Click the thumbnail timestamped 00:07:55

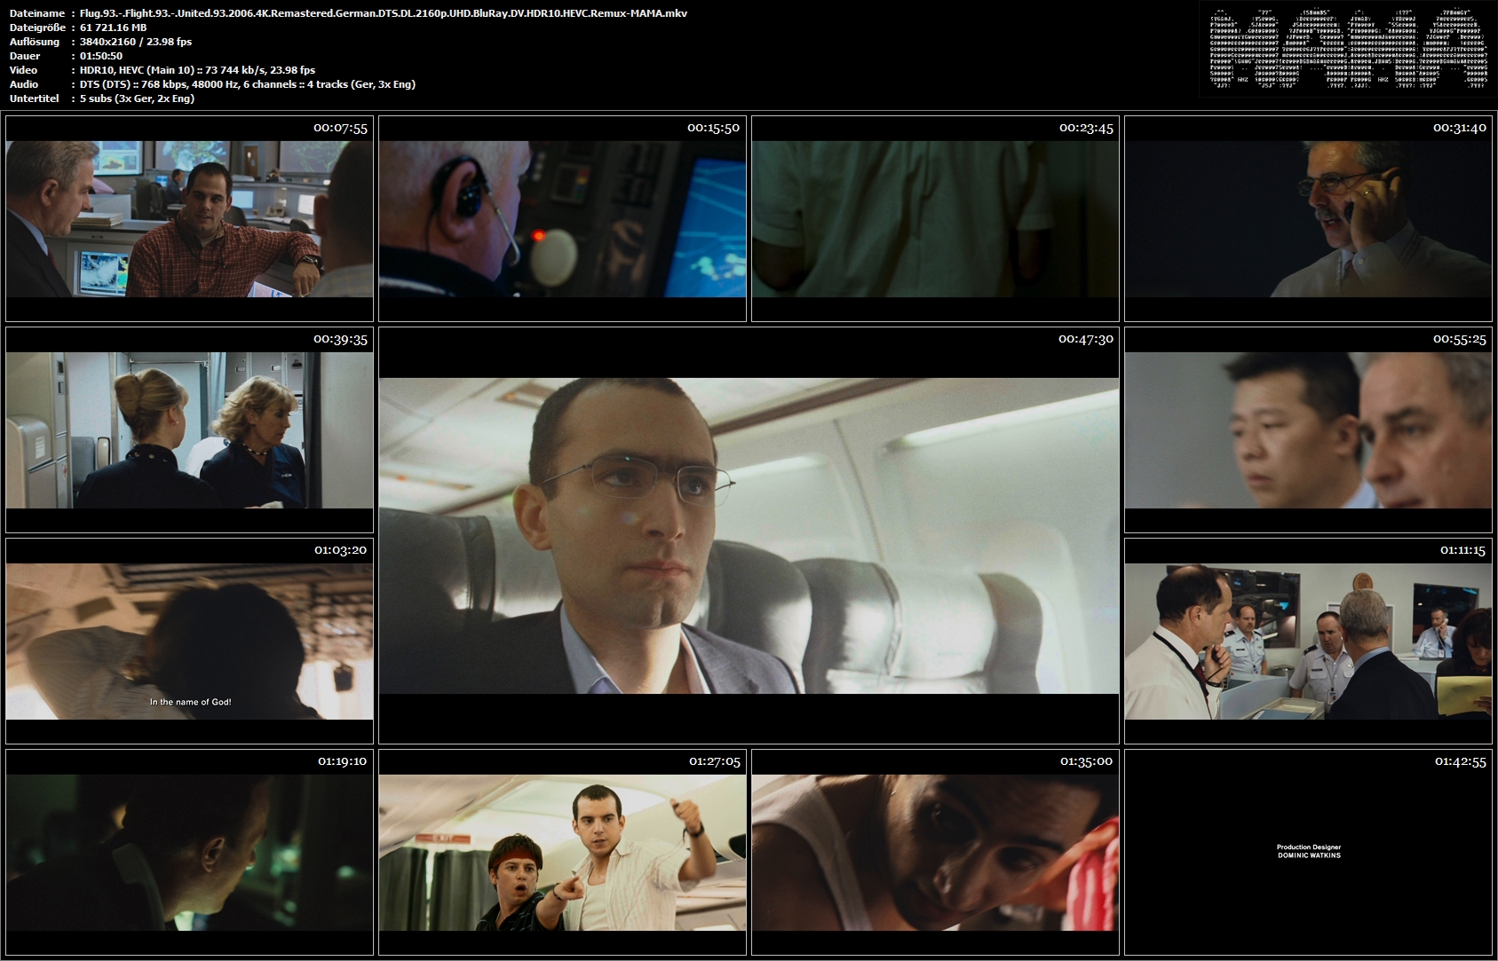(x=189, y=218)
